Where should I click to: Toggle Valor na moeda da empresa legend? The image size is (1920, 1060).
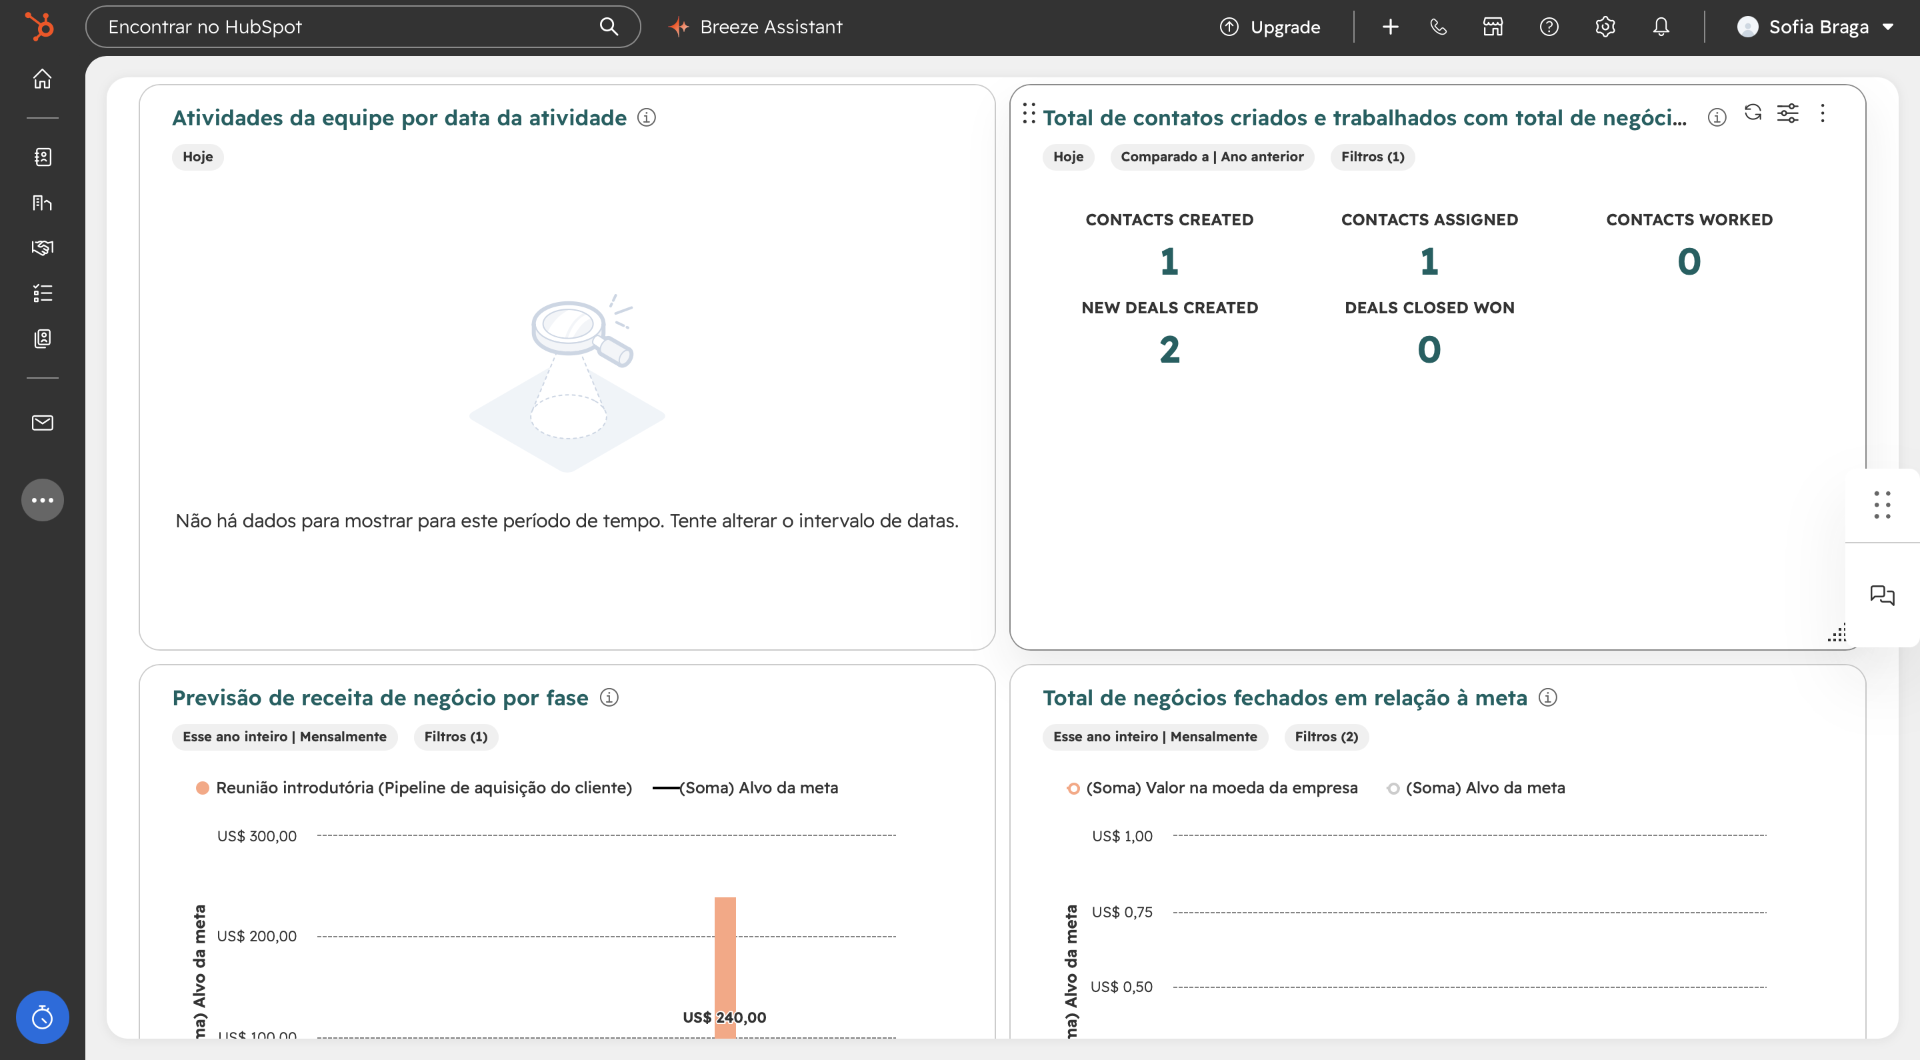[x=1212, y=787]
